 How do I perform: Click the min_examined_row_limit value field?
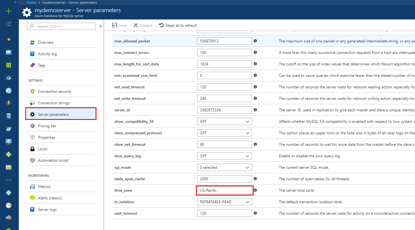pyautogui.click(x=225, y=76)
